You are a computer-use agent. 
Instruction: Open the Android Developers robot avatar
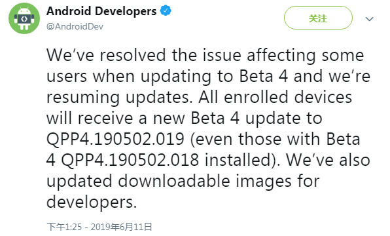tap(24, 18)
